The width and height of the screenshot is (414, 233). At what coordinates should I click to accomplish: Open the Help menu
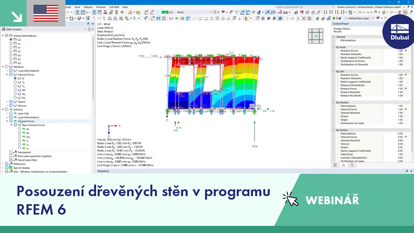click(125, 7)
